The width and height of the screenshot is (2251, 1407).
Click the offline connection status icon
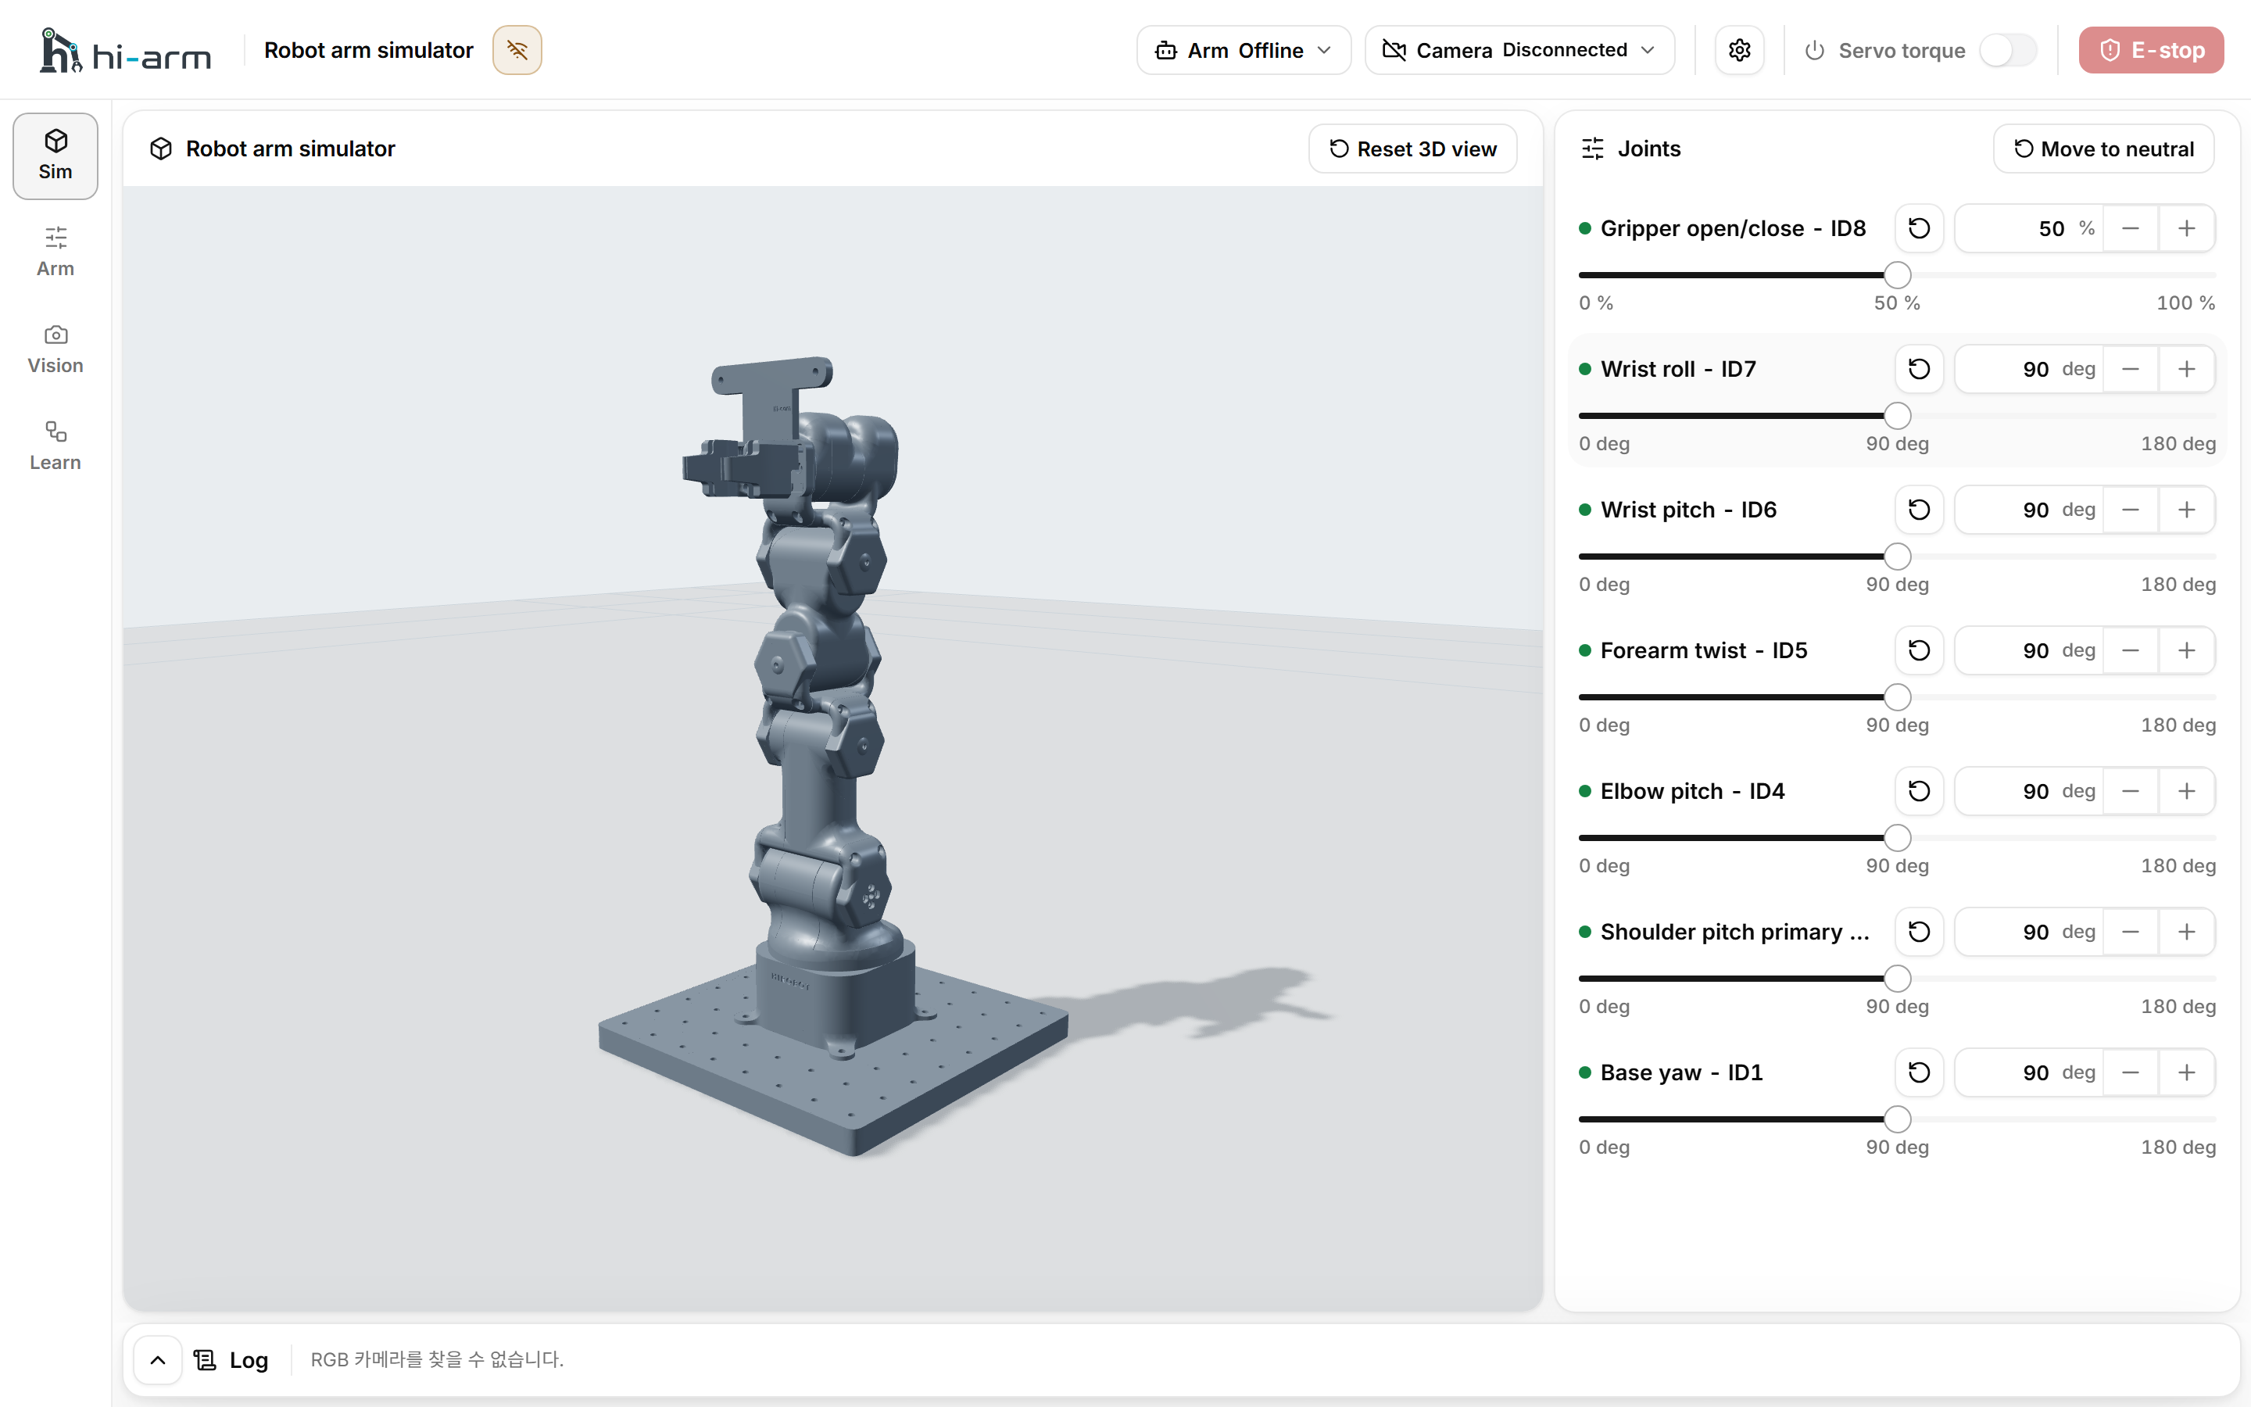(x=517, y=50)
